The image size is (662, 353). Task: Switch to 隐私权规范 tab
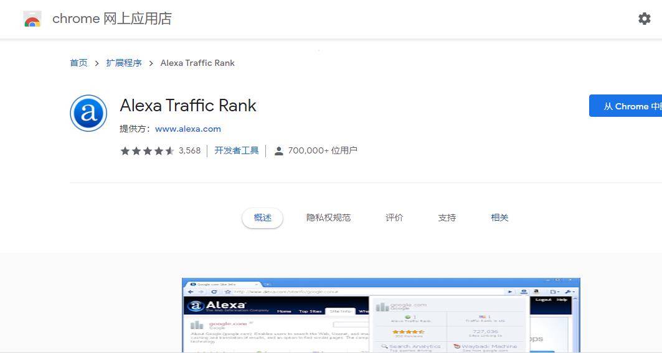point(328,218)
